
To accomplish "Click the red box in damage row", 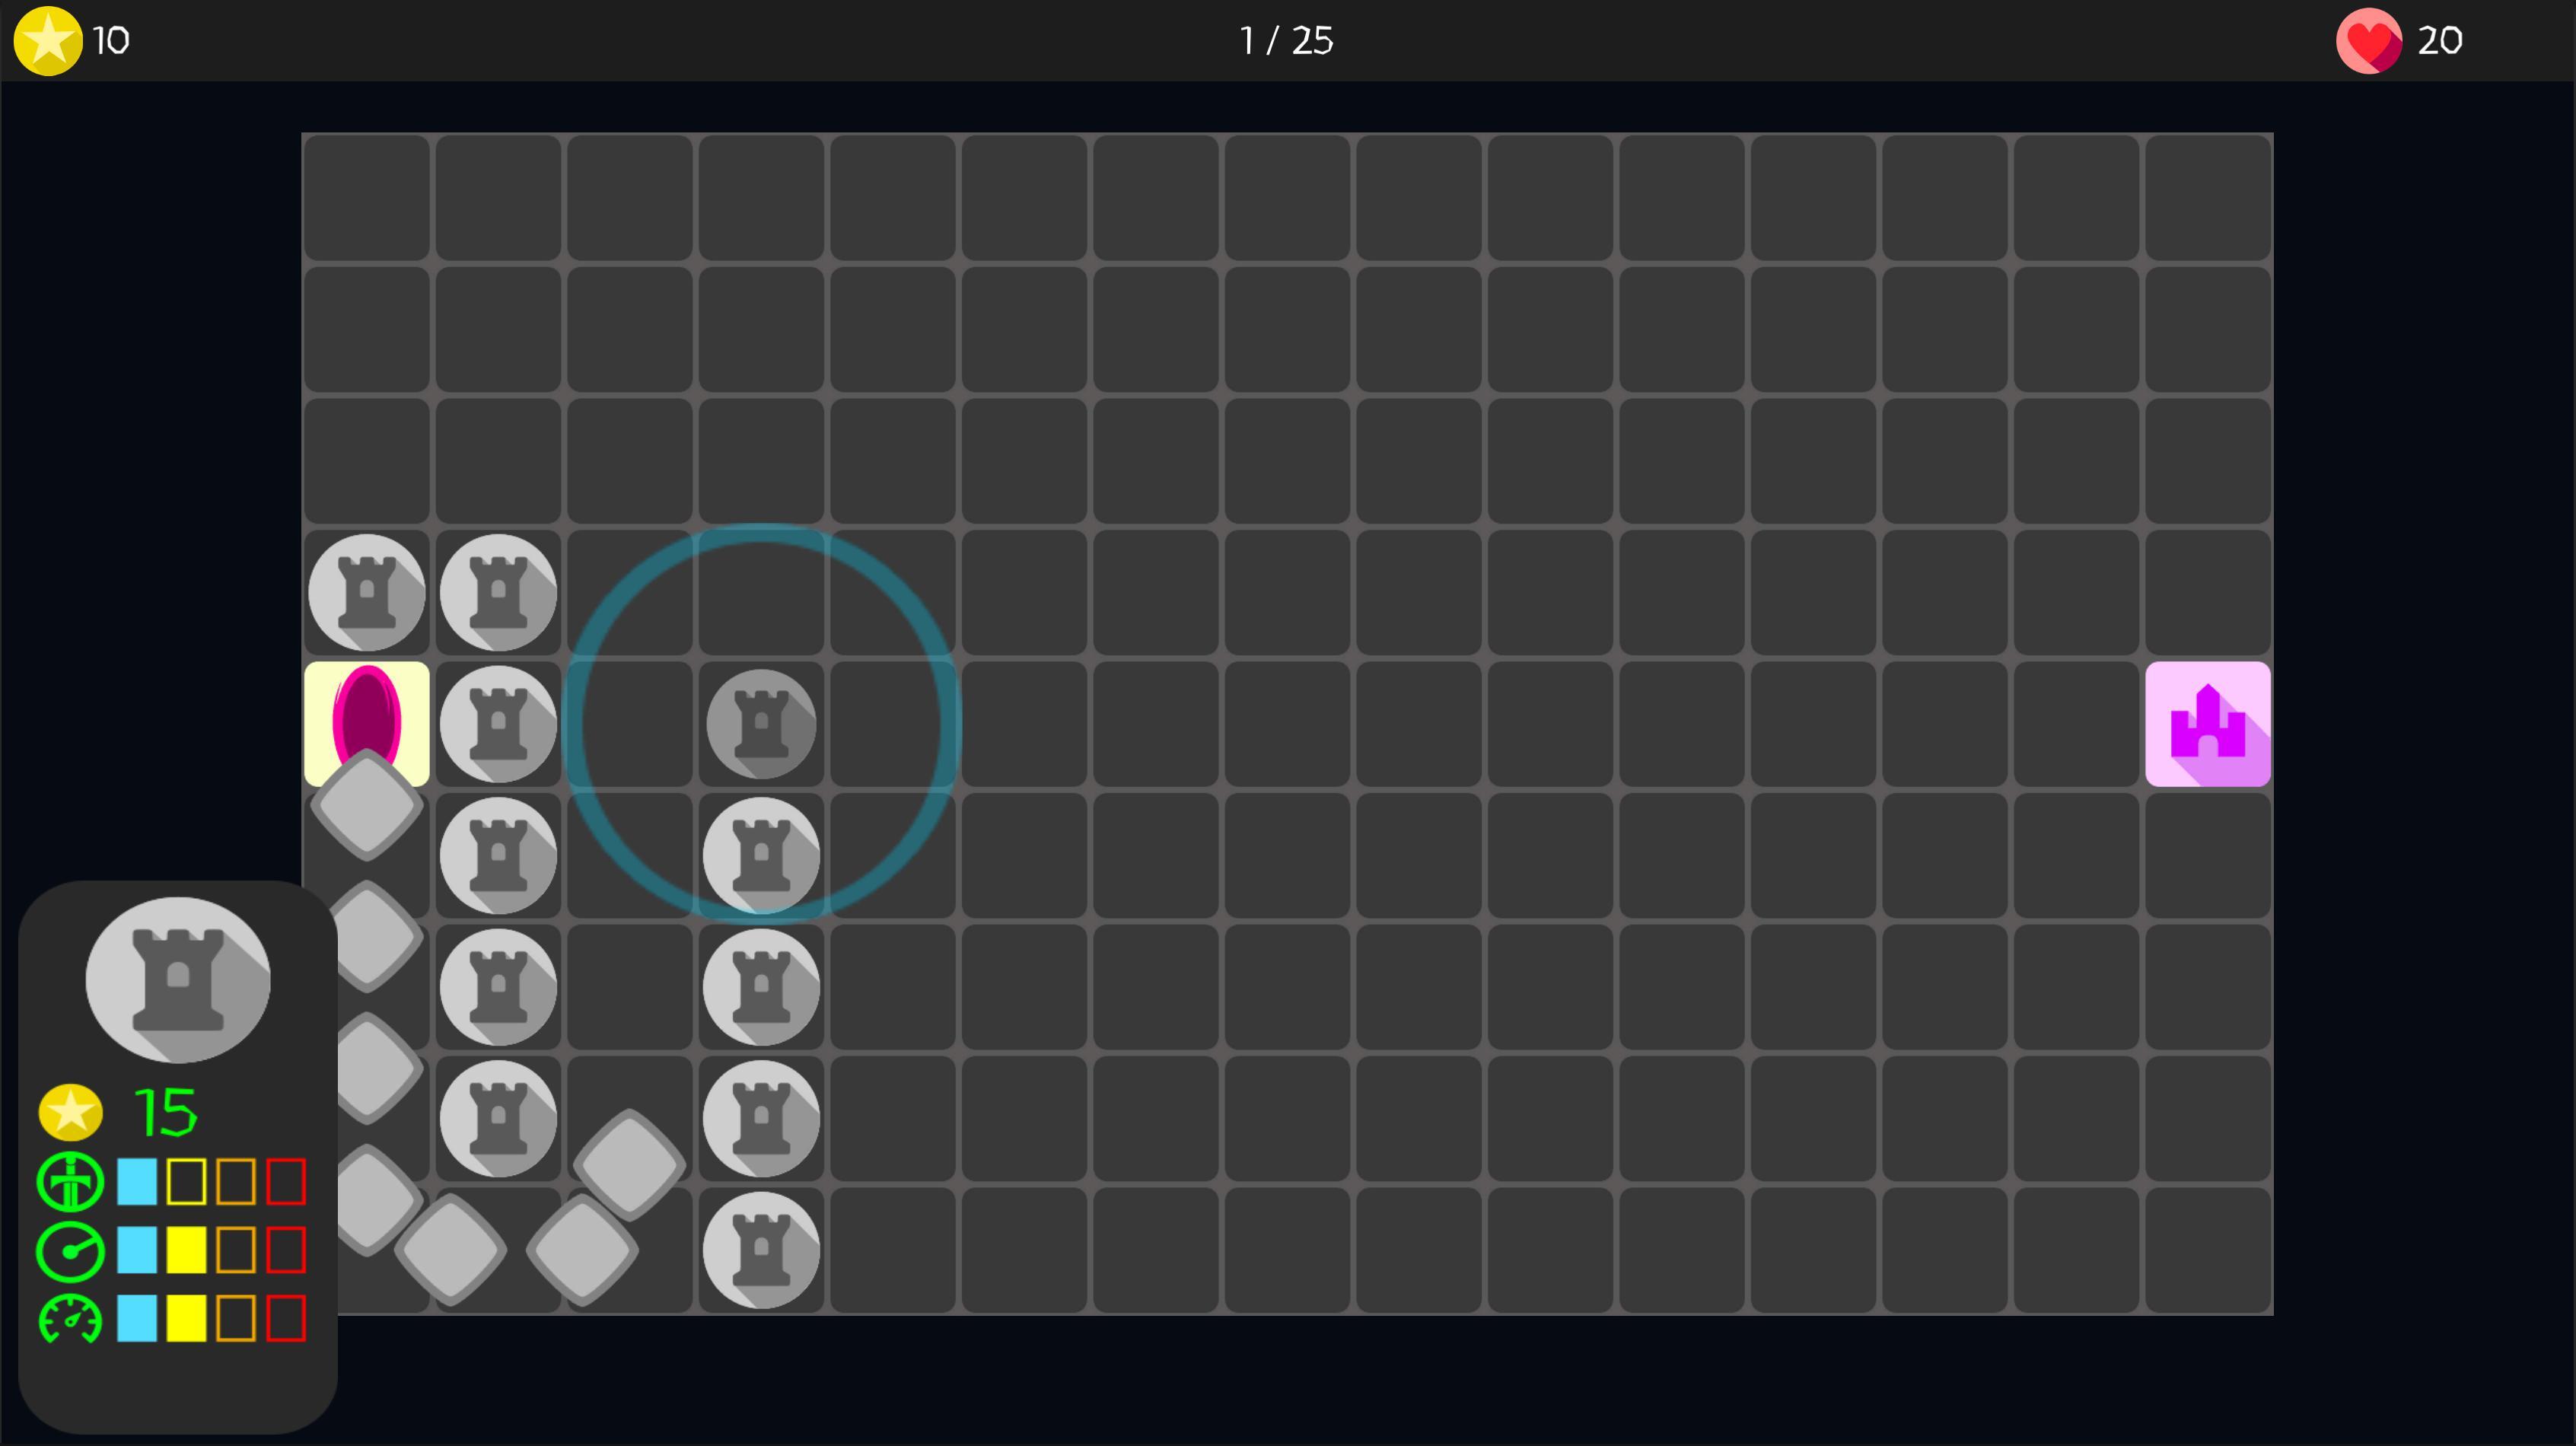I will click(286, 1182).
